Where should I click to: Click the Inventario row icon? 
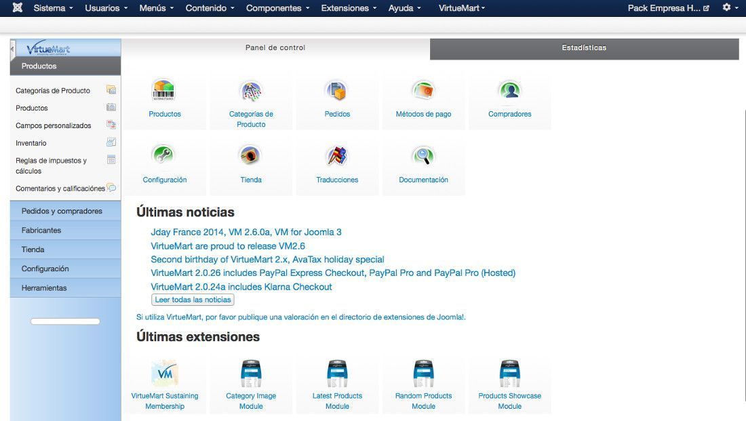111,142
